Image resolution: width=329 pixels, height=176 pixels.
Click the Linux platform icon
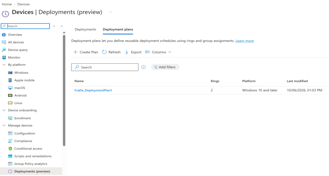tap(10, 103)
